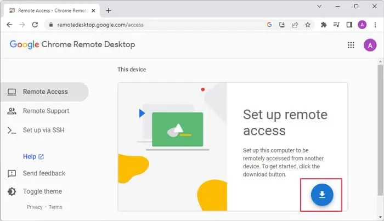Click the scrollbar down arrow

pyautogui.click(x=380, y=217)
